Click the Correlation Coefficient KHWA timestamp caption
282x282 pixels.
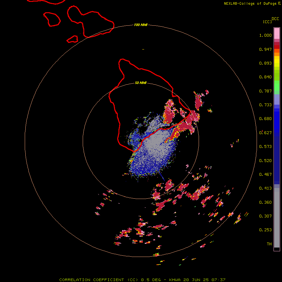142,280
